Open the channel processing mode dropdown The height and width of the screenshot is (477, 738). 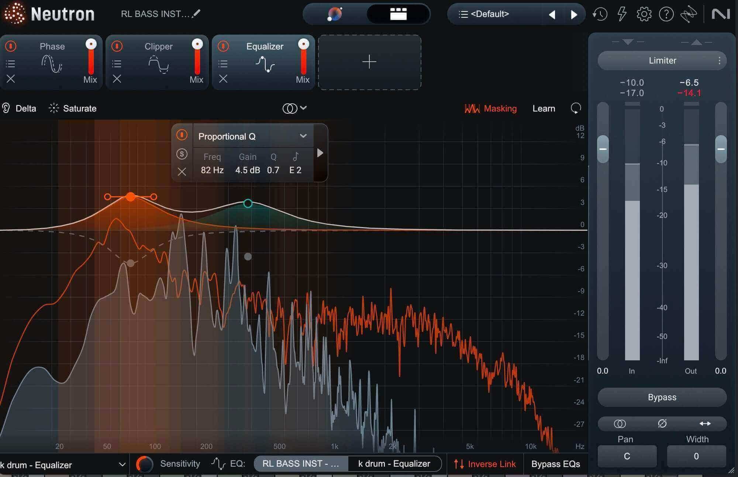[x=294, y=108]
